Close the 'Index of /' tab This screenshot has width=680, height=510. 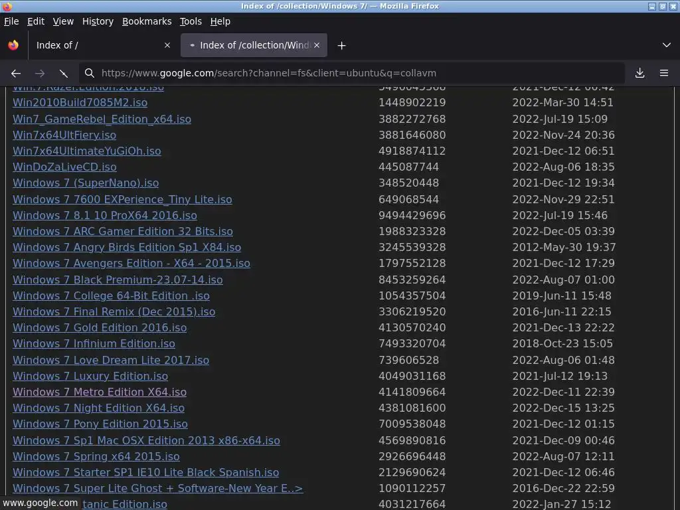coord(167,45)
